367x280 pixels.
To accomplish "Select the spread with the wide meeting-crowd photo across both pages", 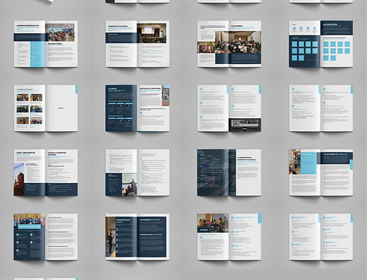I will click(x=229, y=43).
